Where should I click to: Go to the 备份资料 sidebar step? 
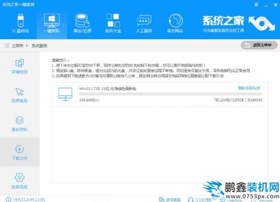pos(20,124)
